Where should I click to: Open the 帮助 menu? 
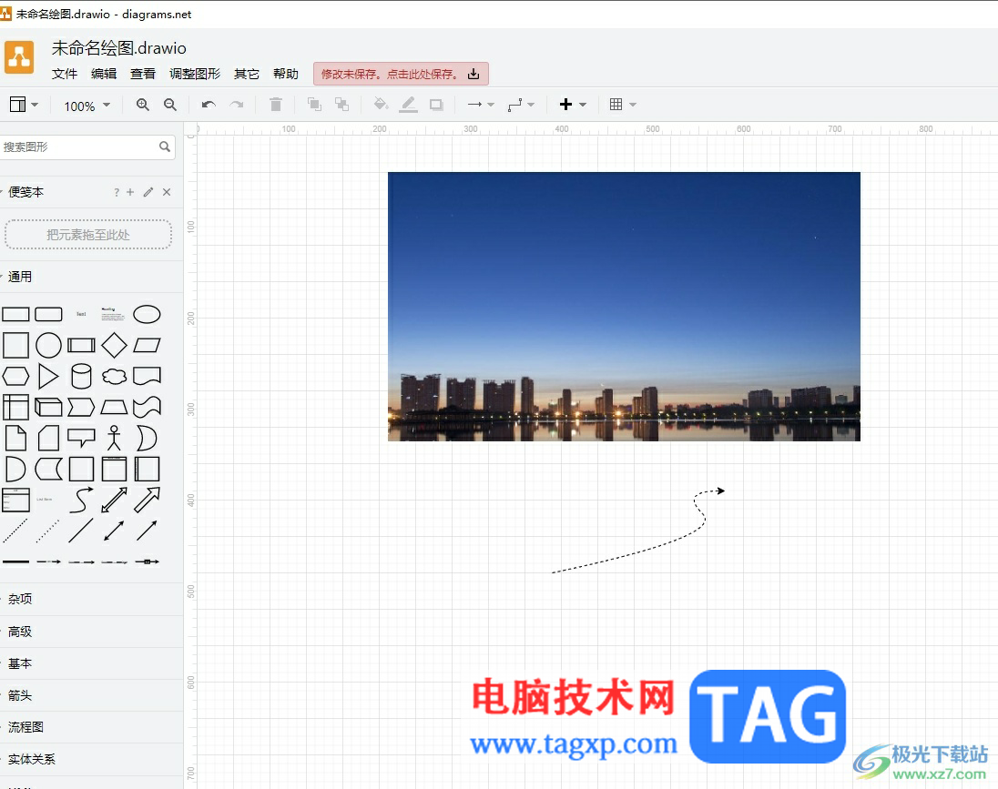click(x=286, y=74)
